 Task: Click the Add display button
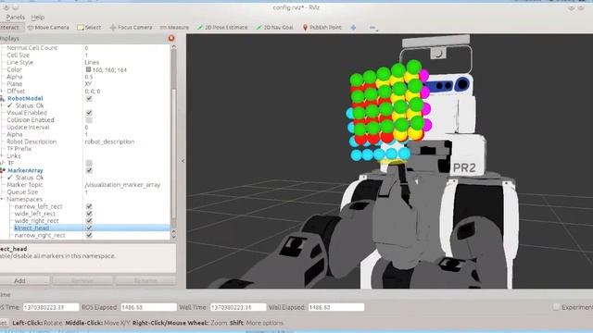24,280
